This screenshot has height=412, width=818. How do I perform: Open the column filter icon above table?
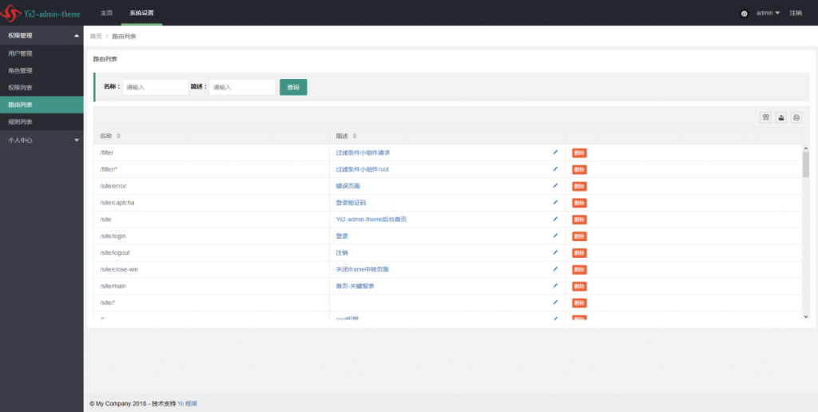tap(765, 118)
